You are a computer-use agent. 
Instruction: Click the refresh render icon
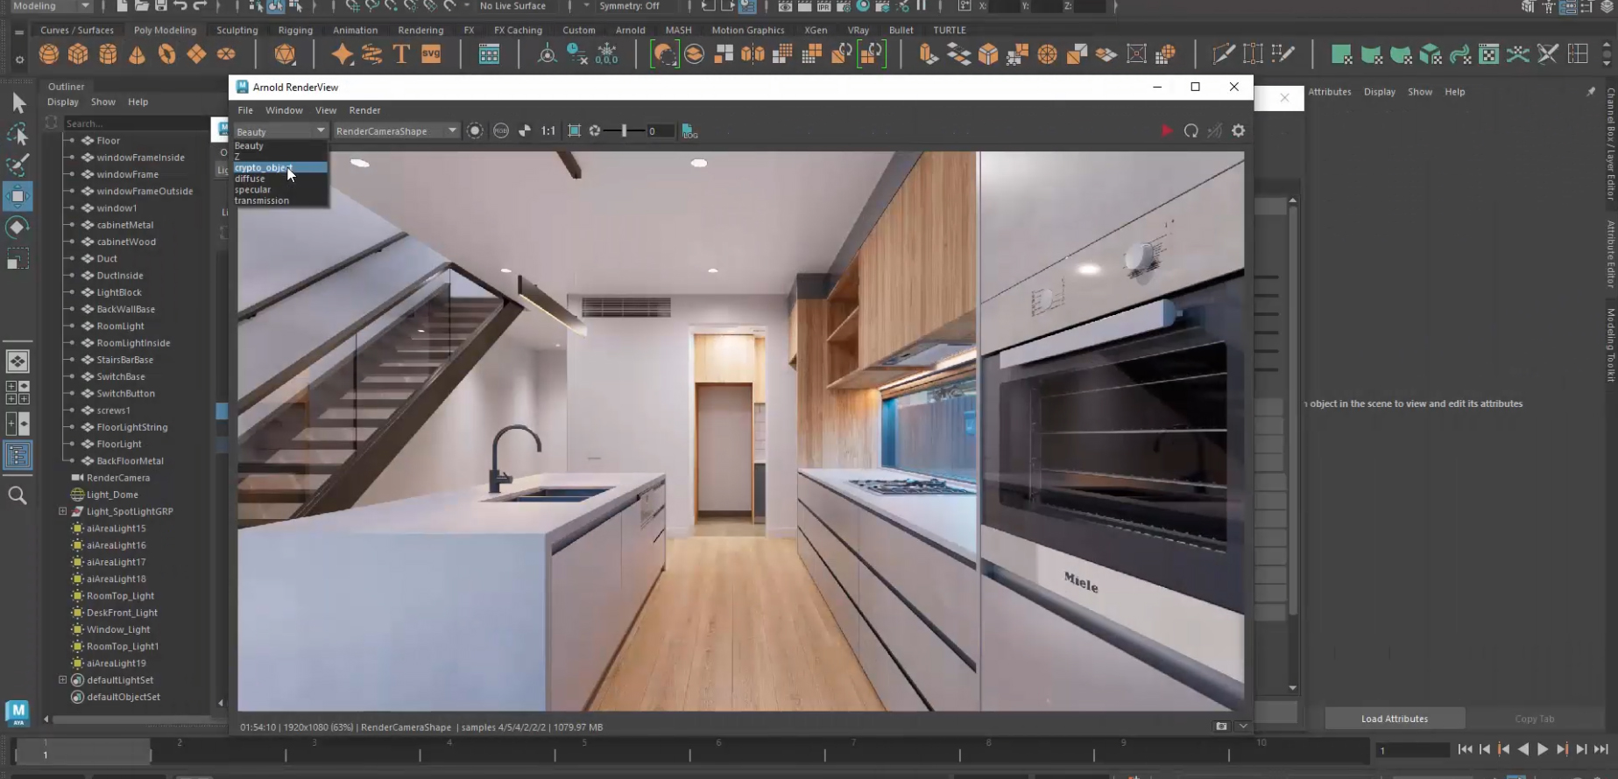1191,130
